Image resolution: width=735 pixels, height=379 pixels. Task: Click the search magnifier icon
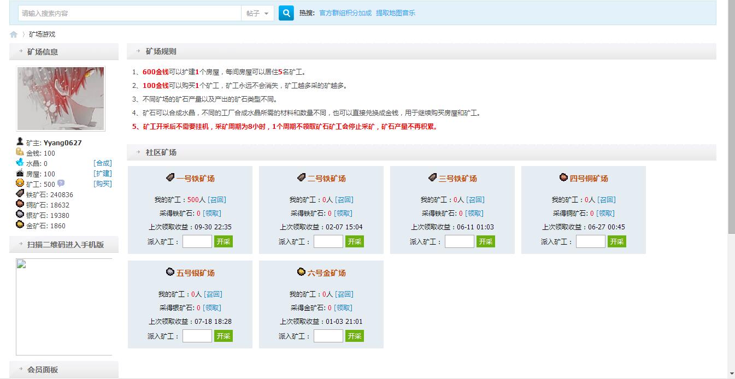tap(286, 13)
